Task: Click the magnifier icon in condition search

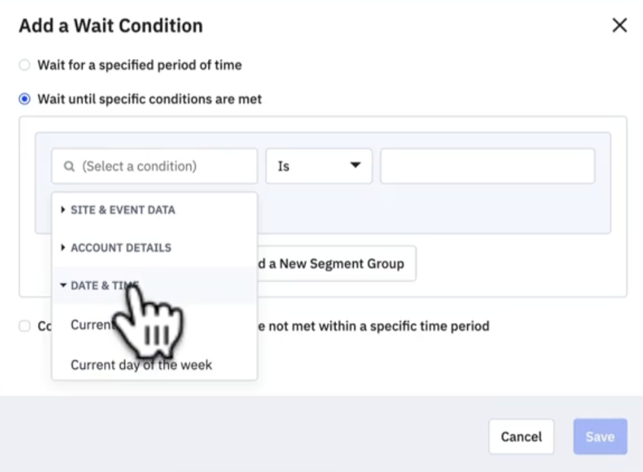Action: tap(69, 167)
